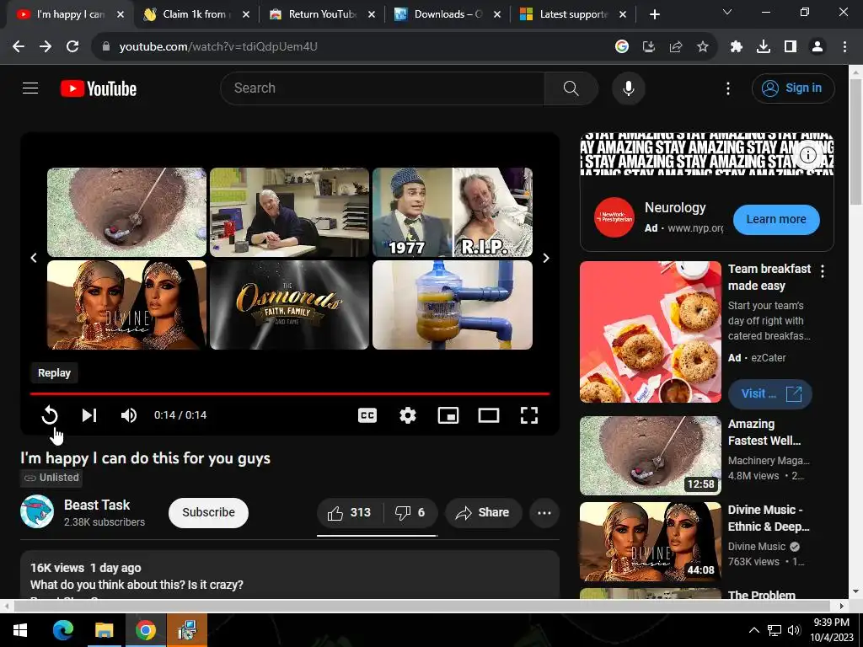The width and height of the screenshot is (863, 647).
Task: Close the Claim 1k tab
Action: pyautogui.click(x=246, y=15)
